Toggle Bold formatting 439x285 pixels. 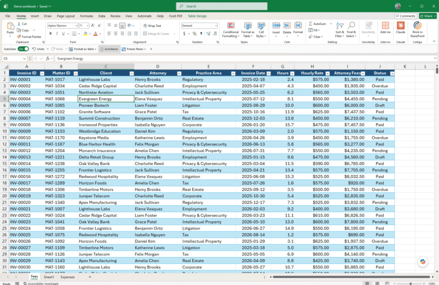tap(50, 34)
